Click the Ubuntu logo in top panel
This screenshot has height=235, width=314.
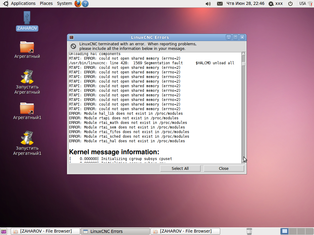click(6, 4)
